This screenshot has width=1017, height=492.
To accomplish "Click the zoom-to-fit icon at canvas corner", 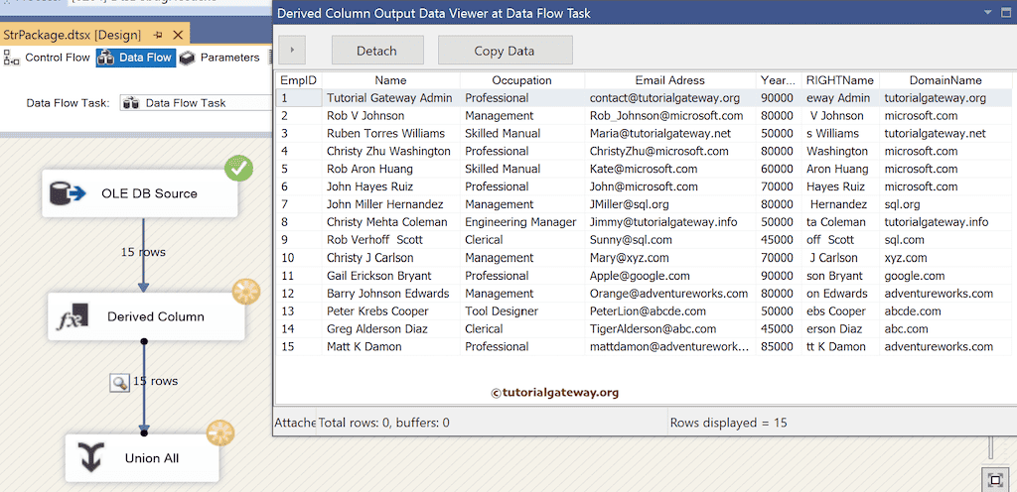I will point(995,480).
